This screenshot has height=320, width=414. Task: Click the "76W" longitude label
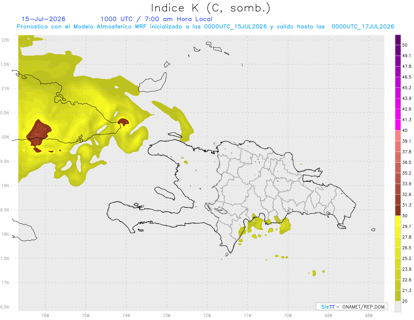(45, 315)
